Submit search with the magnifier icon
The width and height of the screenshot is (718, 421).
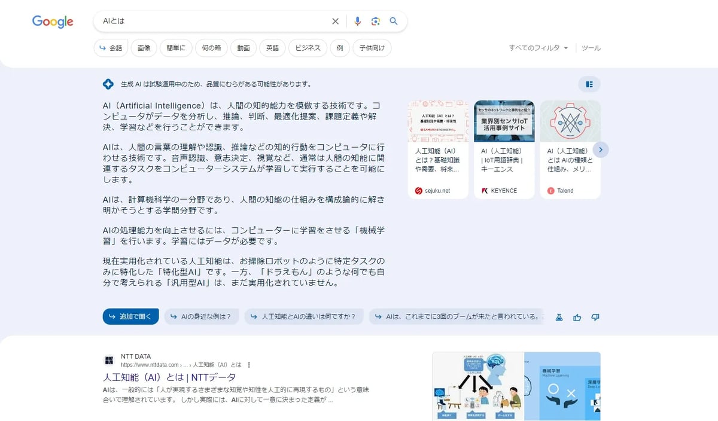pos(393,22)
